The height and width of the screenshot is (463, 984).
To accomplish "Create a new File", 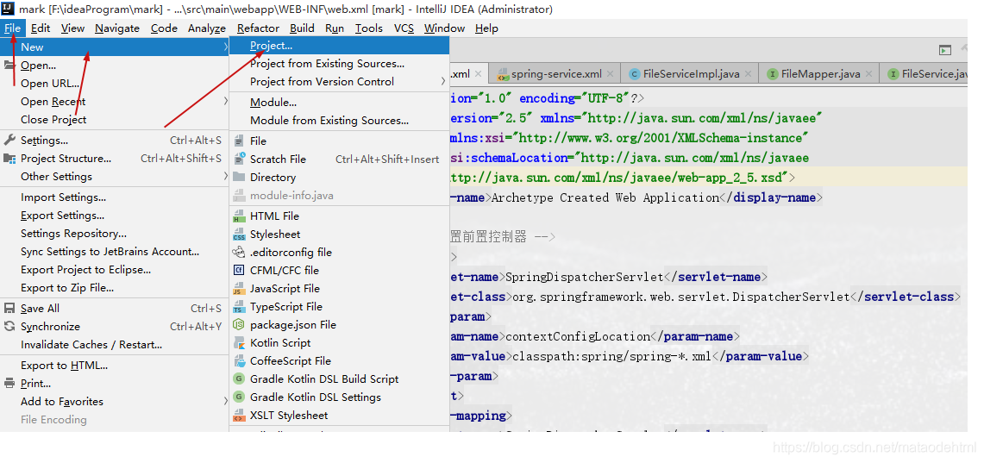I will point(340,141).
